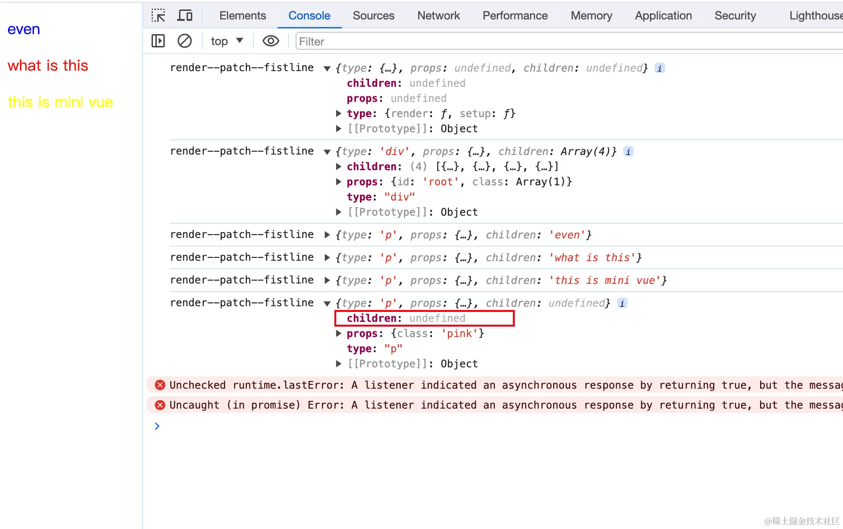
Task: Click the blue 'even' paragraph on the page
Action: [24, 29]
